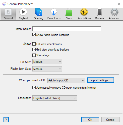Open the Playlist Icon Size dropdown
Image resolution: width=123 pixels, height=125 pixels.
coord(47,69)
